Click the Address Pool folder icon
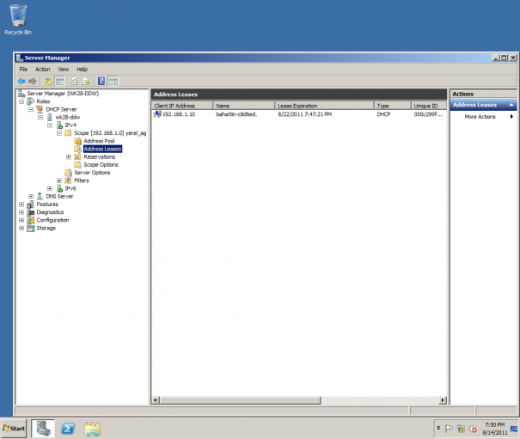The image size is (520, 439). point(77,141)
